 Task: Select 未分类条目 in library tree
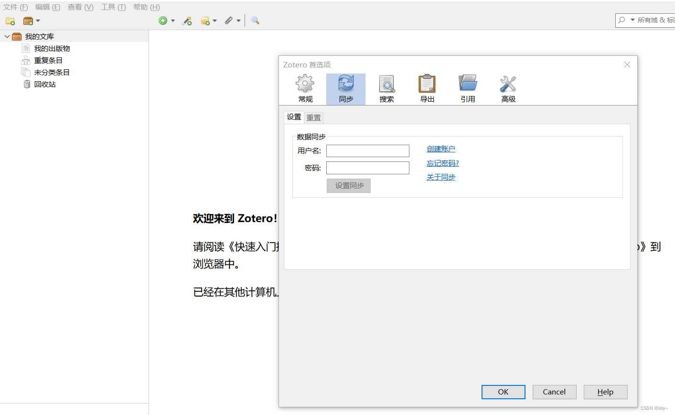(52, 72)
